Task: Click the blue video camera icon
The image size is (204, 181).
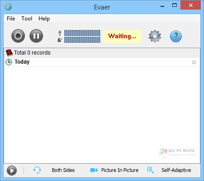Action: click(x=94, y=170)
